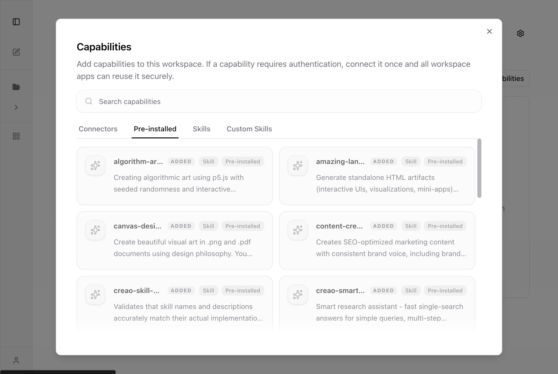Image resolution: width=558 pixels, height=374 pixels.
Task: Switch to the Skills tab
Action: 201,129
